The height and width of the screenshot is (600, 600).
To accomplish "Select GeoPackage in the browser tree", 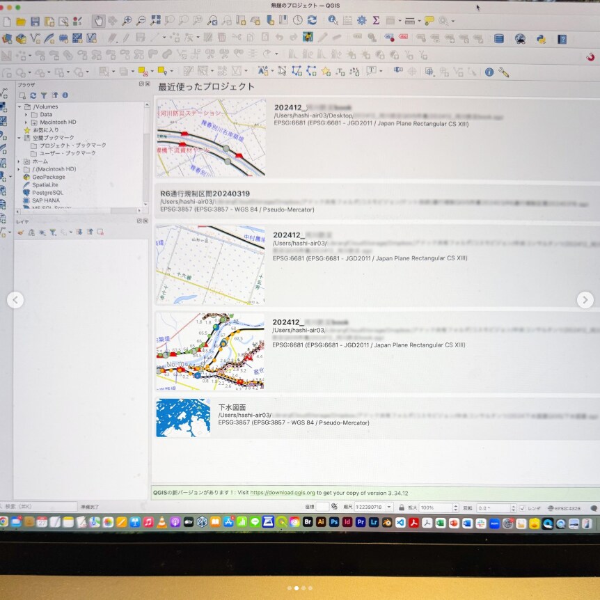I will 49,177.
